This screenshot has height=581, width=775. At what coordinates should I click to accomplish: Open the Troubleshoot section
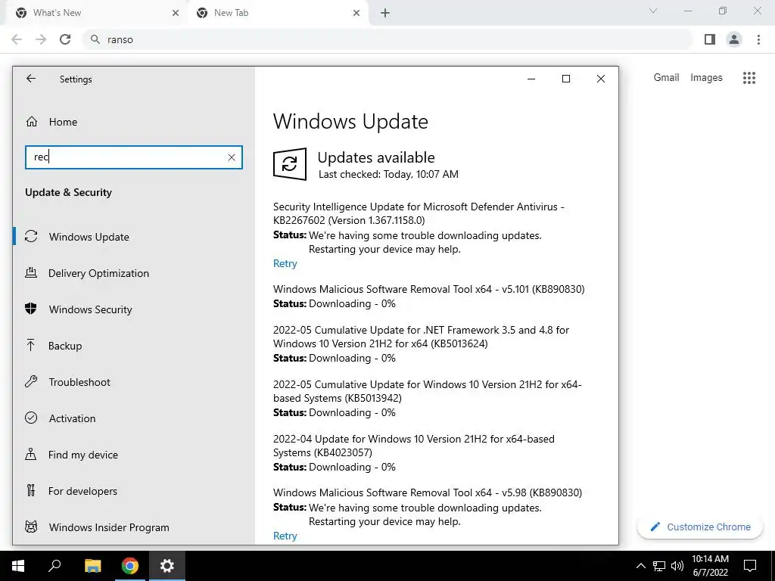coord(133,382)
